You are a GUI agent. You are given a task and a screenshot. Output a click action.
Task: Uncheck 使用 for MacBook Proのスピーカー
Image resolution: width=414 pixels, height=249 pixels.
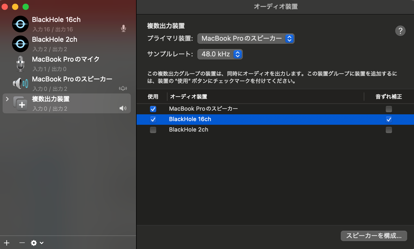tap(153, 109)
